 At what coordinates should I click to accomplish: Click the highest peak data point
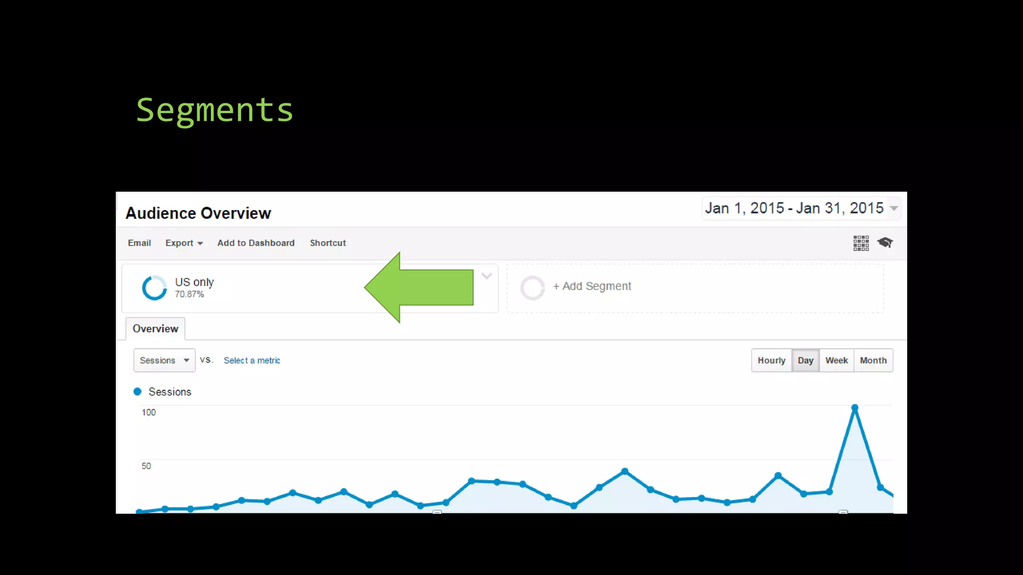tap(855, 408)
